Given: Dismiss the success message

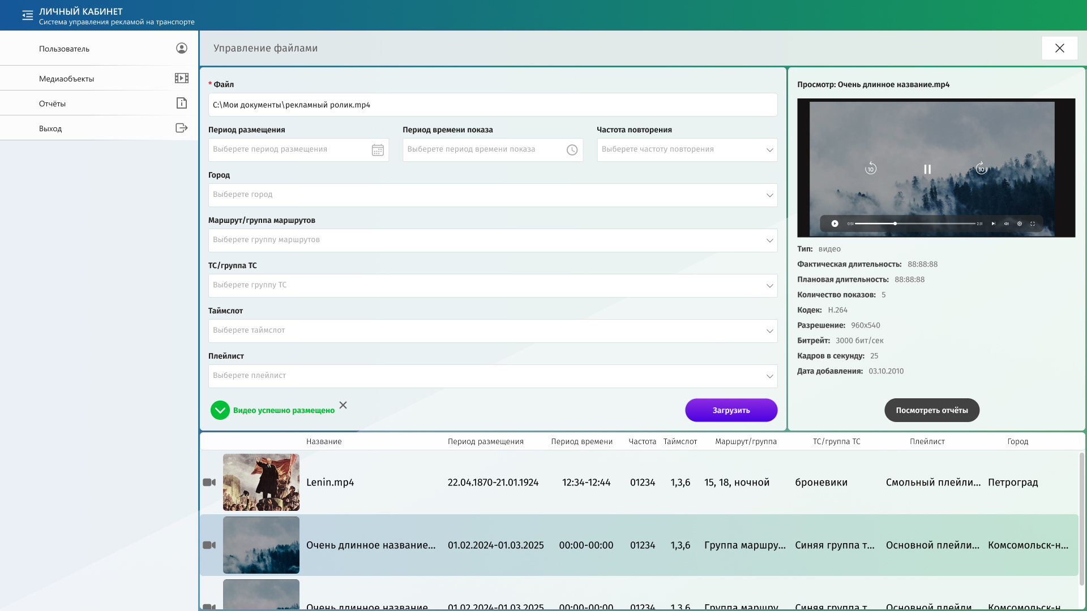Looking at the screenshot, I should [343, 405].
